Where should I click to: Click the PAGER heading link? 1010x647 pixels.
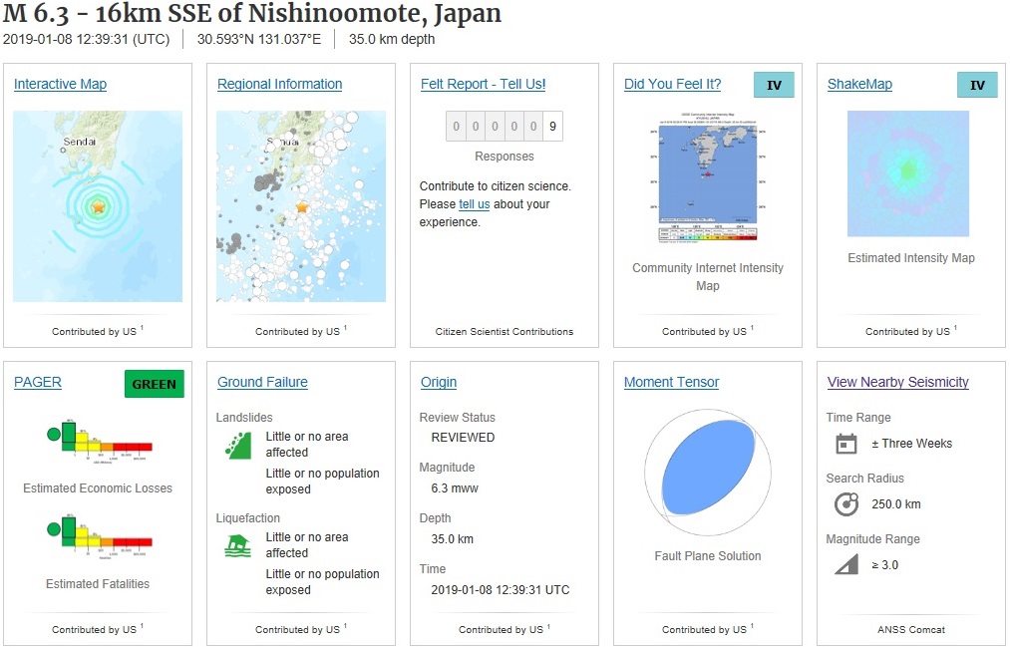(x=38, y=383)
